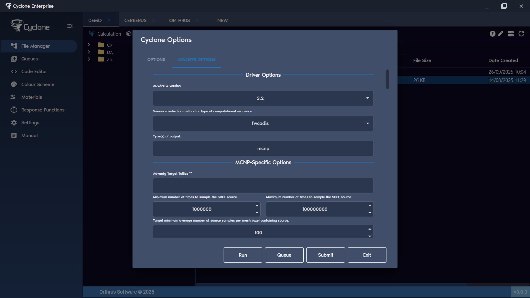Screen dimensions: 530x298
Task: Open the Materials section
Action: coord(32,97)
